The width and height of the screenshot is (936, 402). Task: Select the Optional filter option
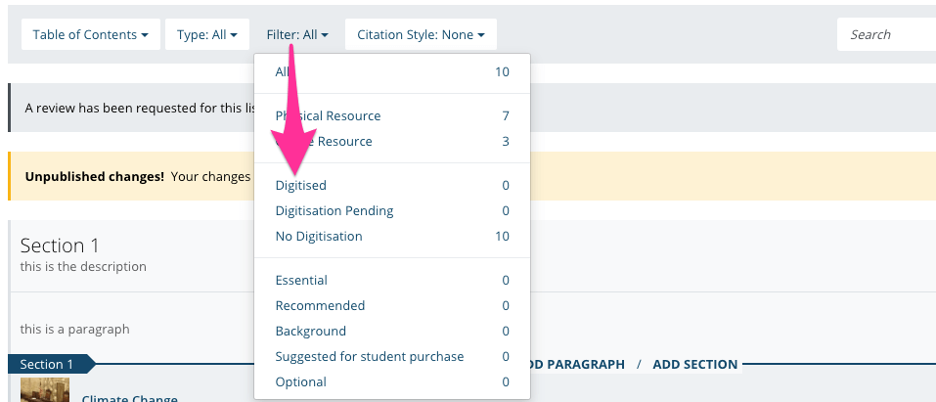[x=391, y=381]
